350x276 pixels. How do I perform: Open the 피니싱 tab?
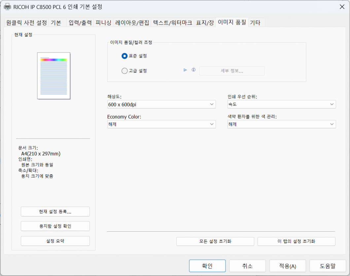[103, 23]
